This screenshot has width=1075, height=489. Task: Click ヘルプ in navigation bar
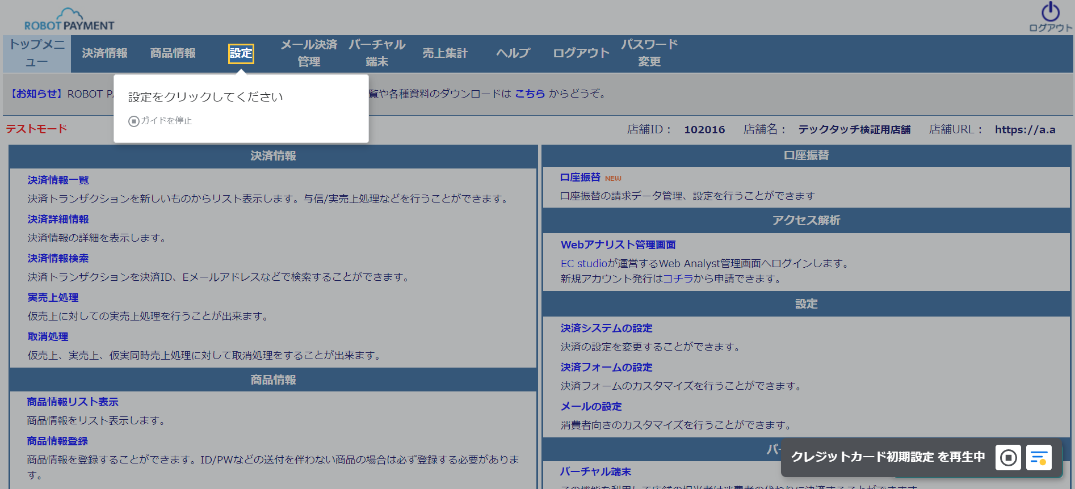click(x=513, y=53)
